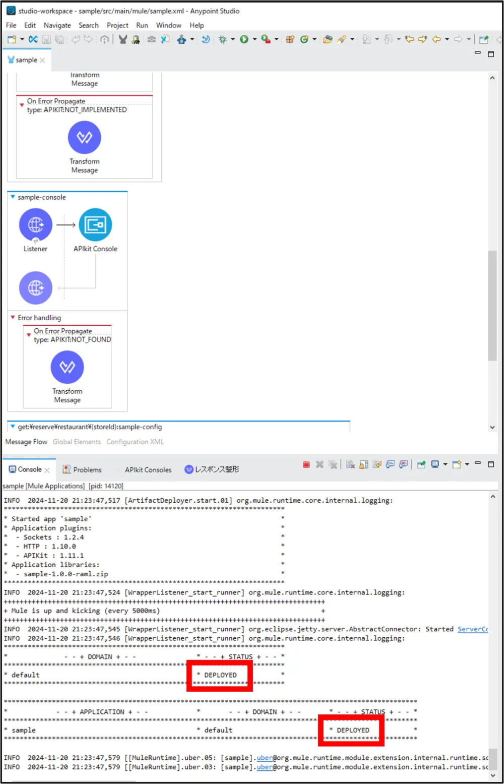Click the Display Selected Console monitor icon

pyautogui.click(x=435, y=465)
